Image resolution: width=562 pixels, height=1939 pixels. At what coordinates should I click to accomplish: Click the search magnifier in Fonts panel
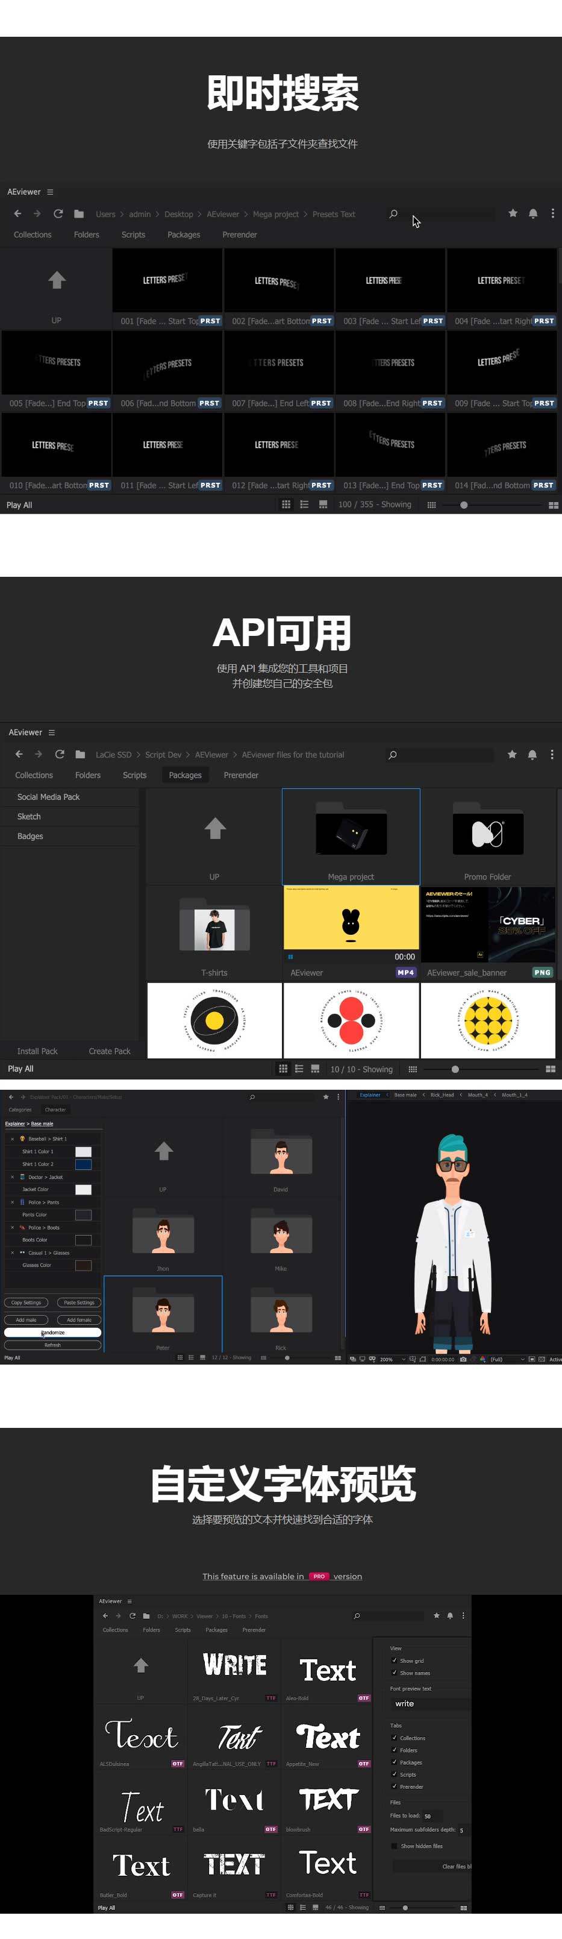(x=357, y=1615)
